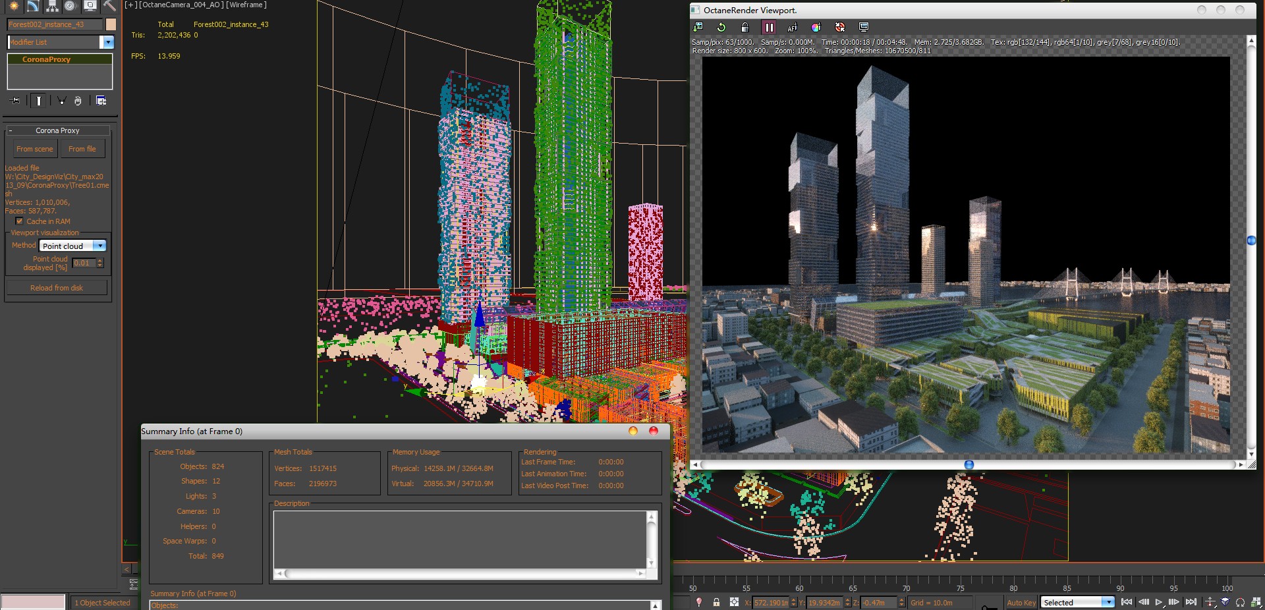Click Octane restart render refresh icon
Viewport: 1265px width, 610px height.
pyautogui.click(x=721, y=27)
